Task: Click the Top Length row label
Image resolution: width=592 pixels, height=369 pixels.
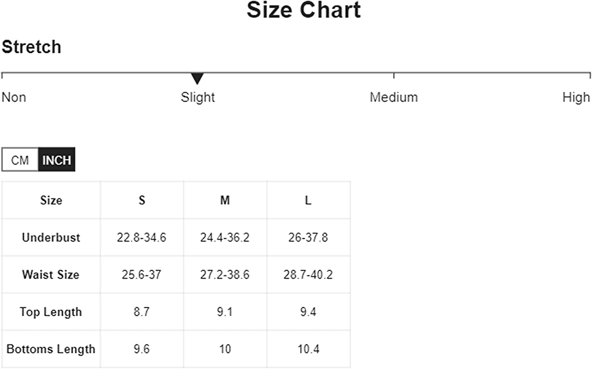Action: click(51, 312)
